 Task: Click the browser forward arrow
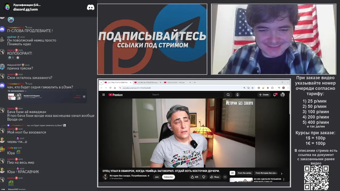point(106,88)
